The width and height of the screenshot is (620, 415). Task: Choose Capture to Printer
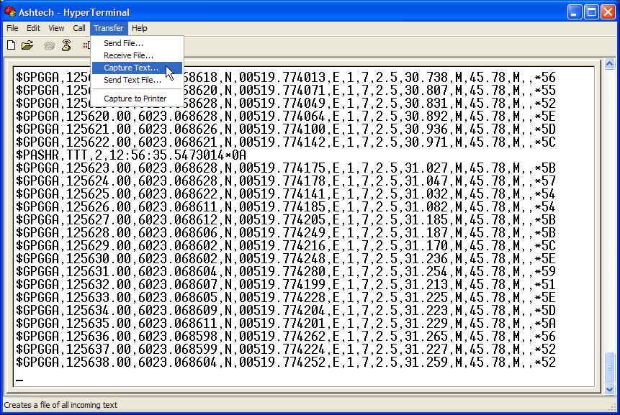(135, 99)
